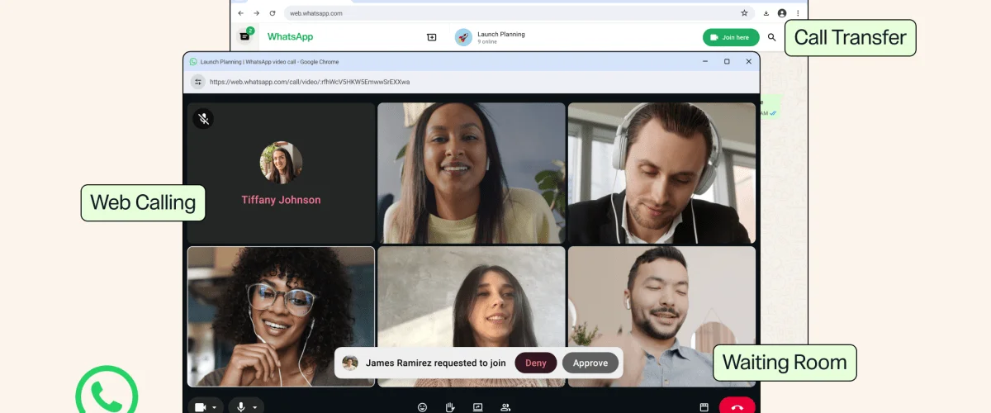Toggle the microphone mute button
The height and width of the screenshot is (413, 991).
pos(241,406)
